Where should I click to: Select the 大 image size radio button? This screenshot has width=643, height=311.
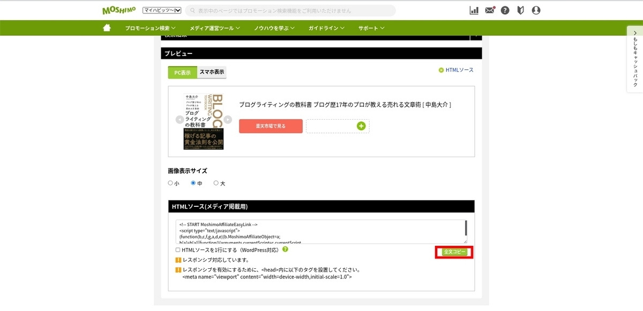216,183
